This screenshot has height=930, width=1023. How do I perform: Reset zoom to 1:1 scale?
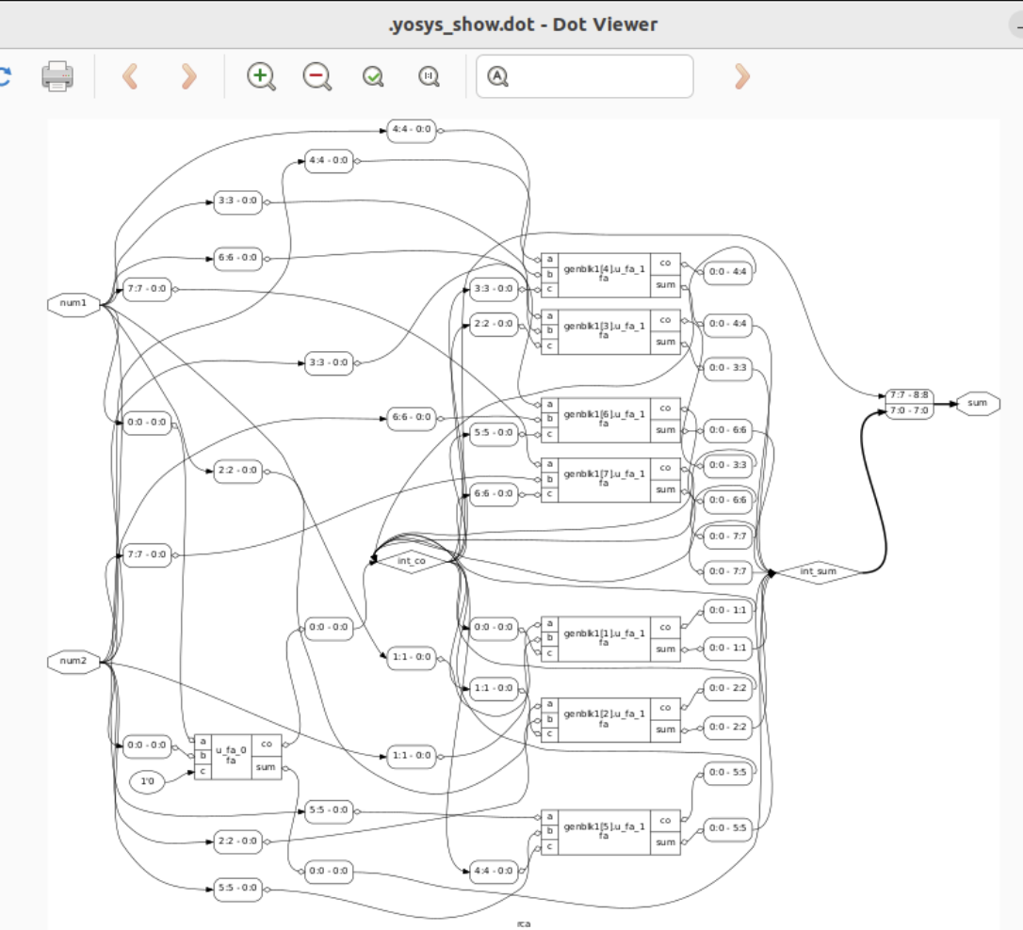point(427,77)
